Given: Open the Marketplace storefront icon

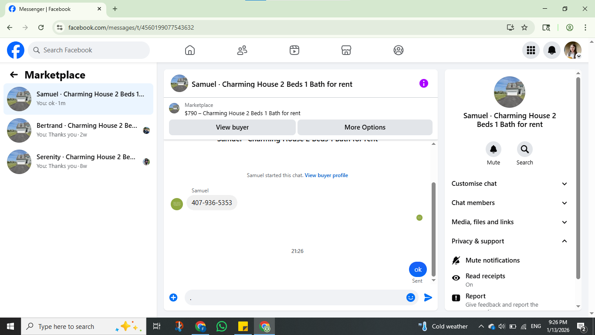Looking at the screenshot, I should tap(346, 50).
